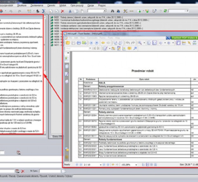Click the left panel vertical scrollbar up arrow

(45, 17)
